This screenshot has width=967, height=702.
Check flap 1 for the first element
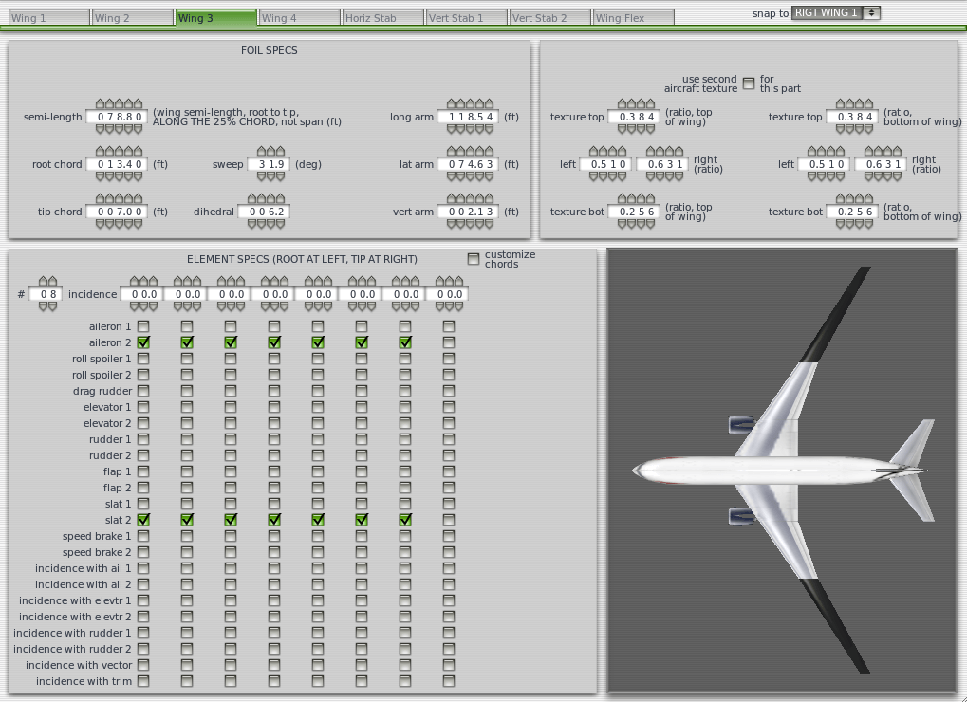tap(143, 471)
